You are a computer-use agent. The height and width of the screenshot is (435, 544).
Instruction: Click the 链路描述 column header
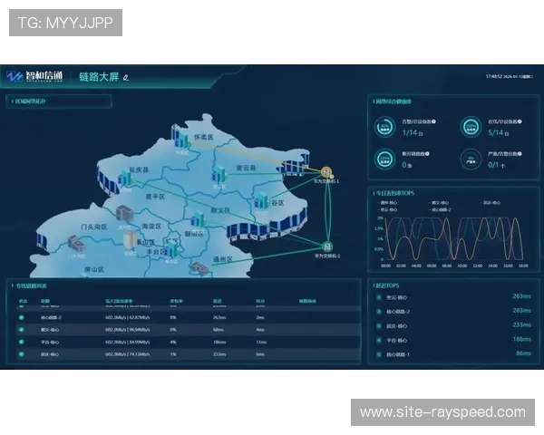point(307,301)
